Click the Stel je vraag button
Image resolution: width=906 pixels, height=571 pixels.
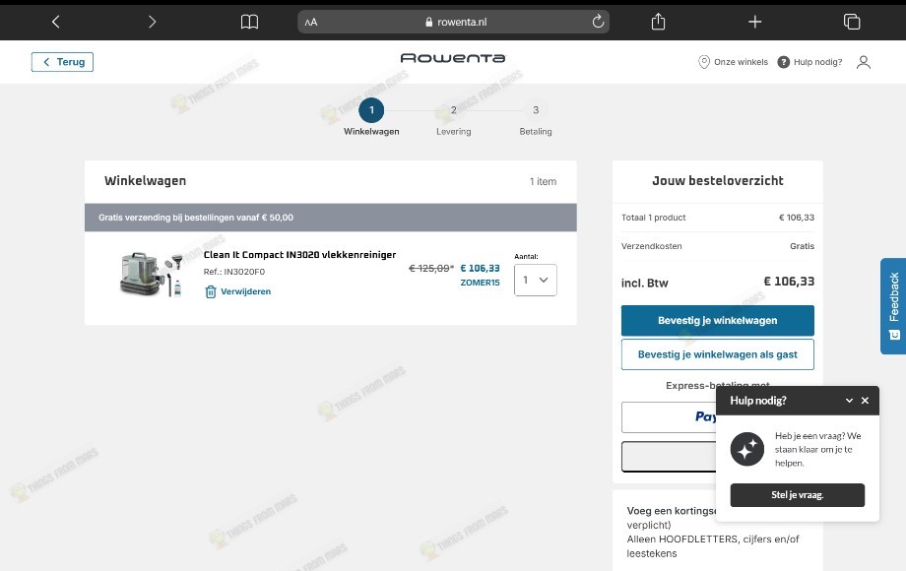pos(798,495)
